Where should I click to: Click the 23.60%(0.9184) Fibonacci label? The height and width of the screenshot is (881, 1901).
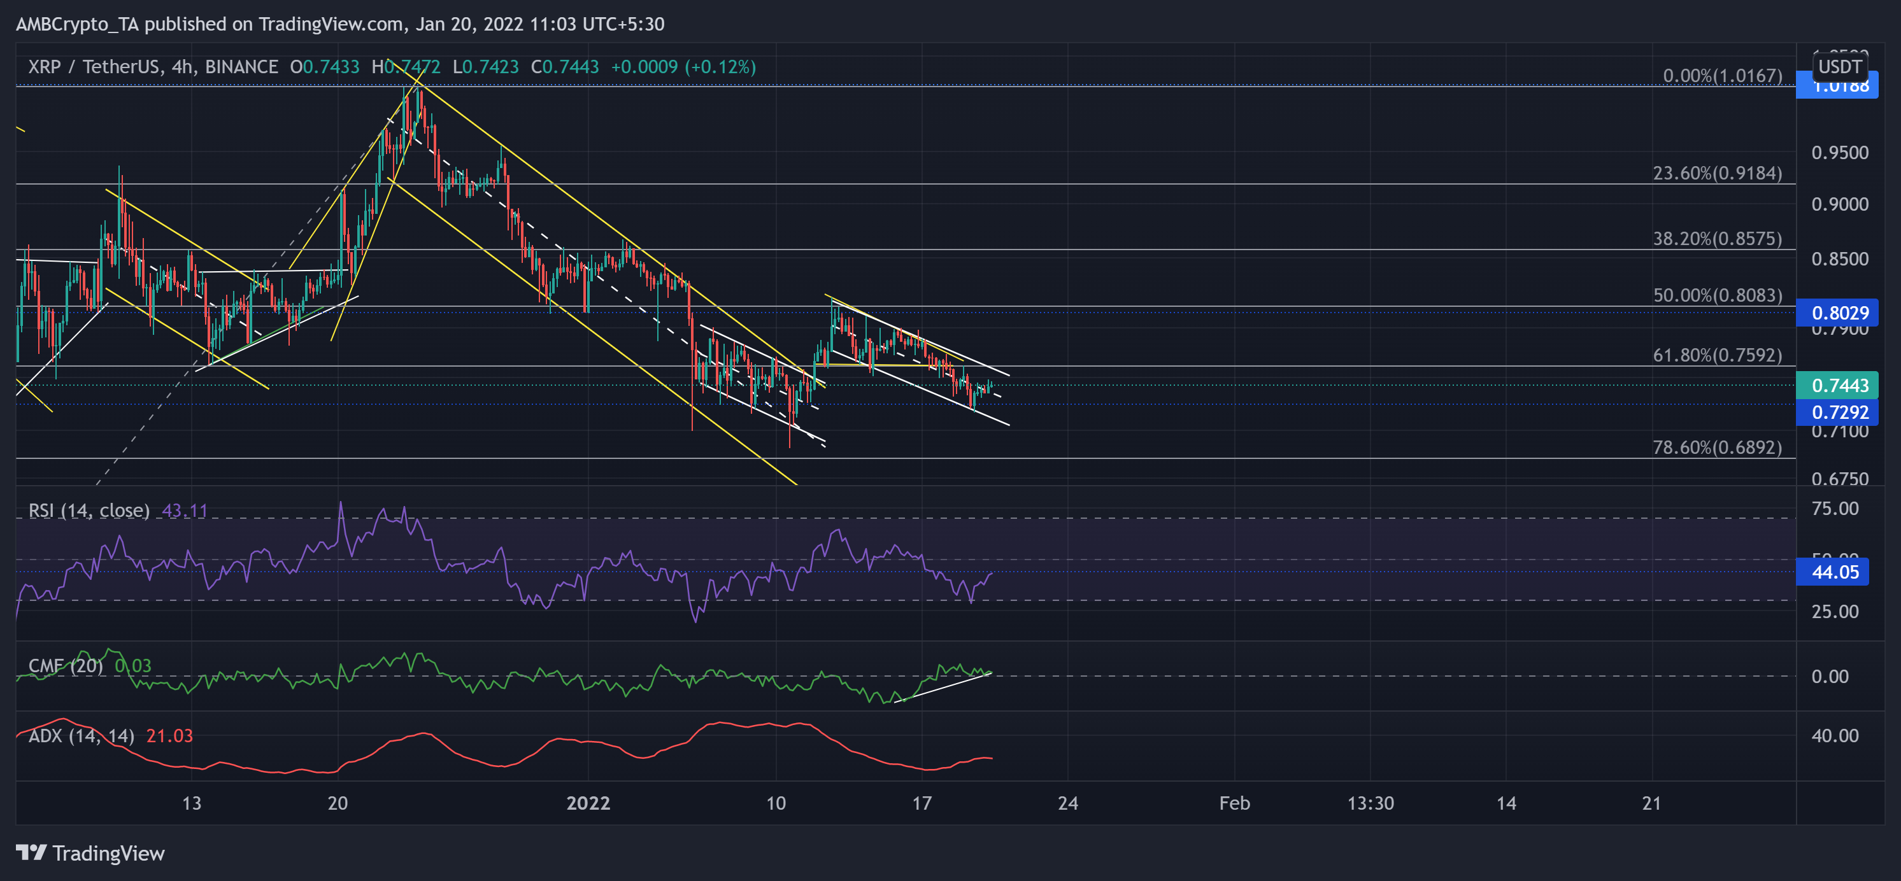point(1717,173)
